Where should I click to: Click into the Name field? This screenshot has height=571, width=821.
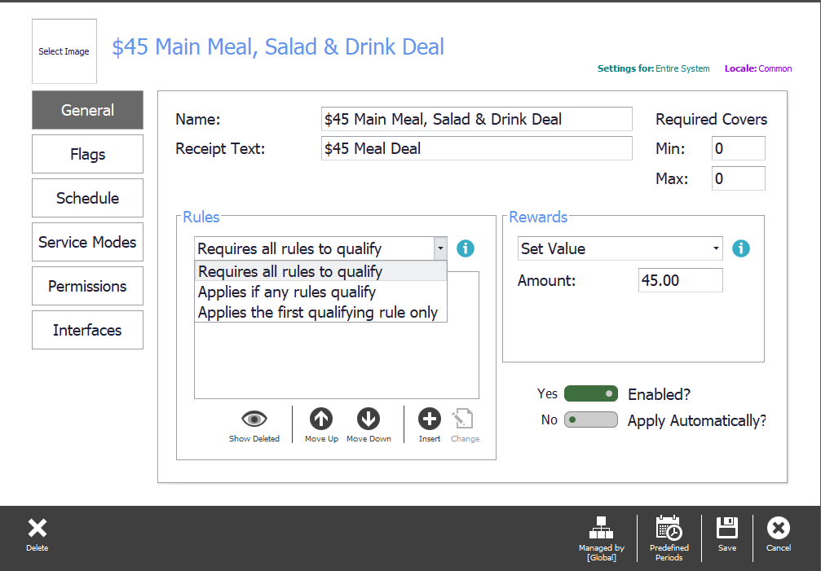476,119
